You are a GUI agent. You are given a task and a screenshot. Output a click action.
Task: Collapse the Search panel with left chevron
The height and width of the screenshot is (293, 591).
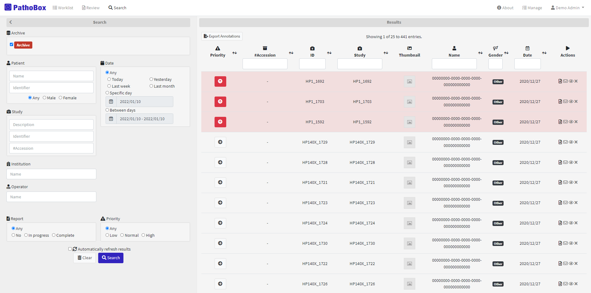[x=11, y=22]
